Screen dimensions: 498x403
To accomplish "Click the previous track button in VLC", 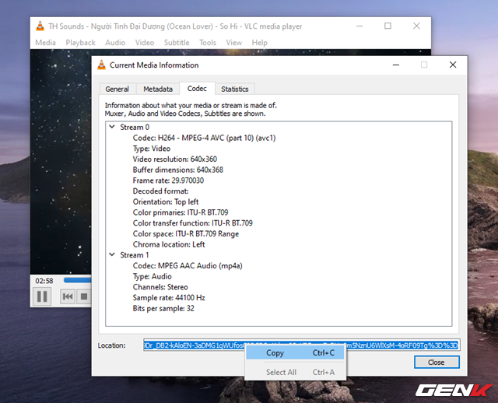I will pos(68,296).
